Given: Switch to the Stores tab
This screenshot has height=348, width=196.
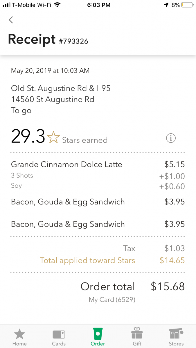Looking at the screenshot, I should tap(176, 337).
